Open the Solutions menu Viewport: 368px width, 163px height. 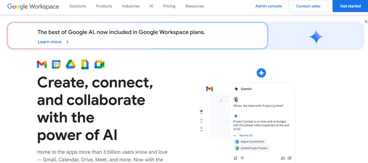coord(78,6)
